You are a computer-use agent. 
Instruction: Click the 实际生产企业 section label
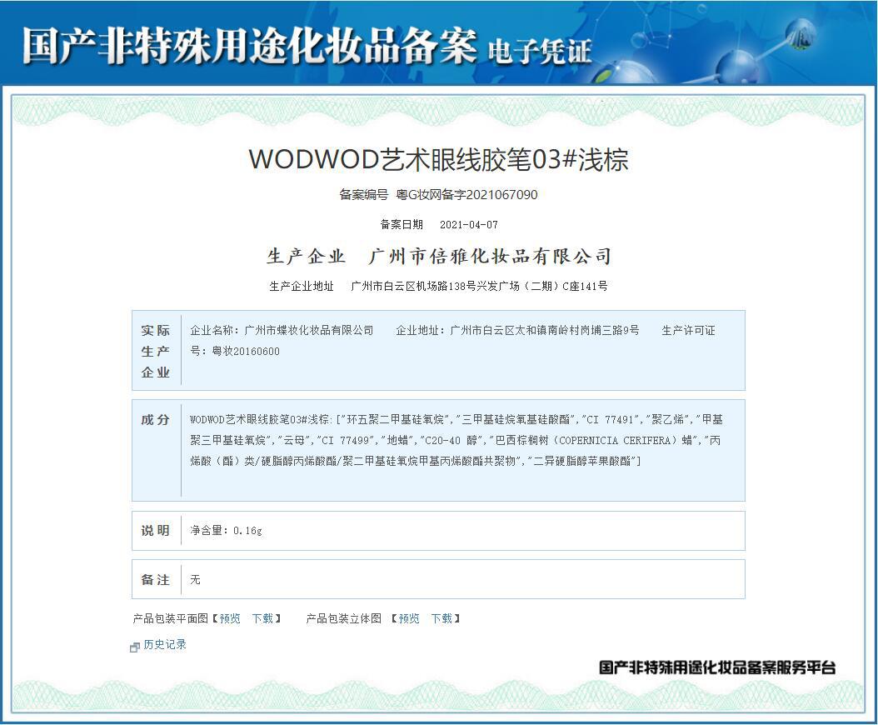pos(155,352)
